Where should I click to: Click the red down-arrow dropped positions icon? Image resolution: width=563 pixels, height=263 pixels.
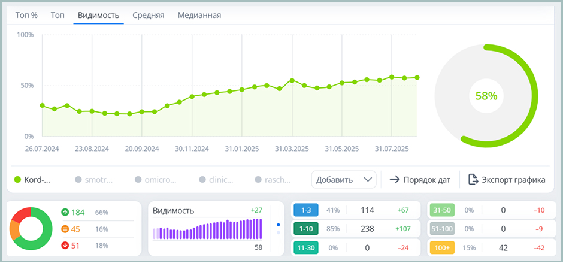pos(65,245)
